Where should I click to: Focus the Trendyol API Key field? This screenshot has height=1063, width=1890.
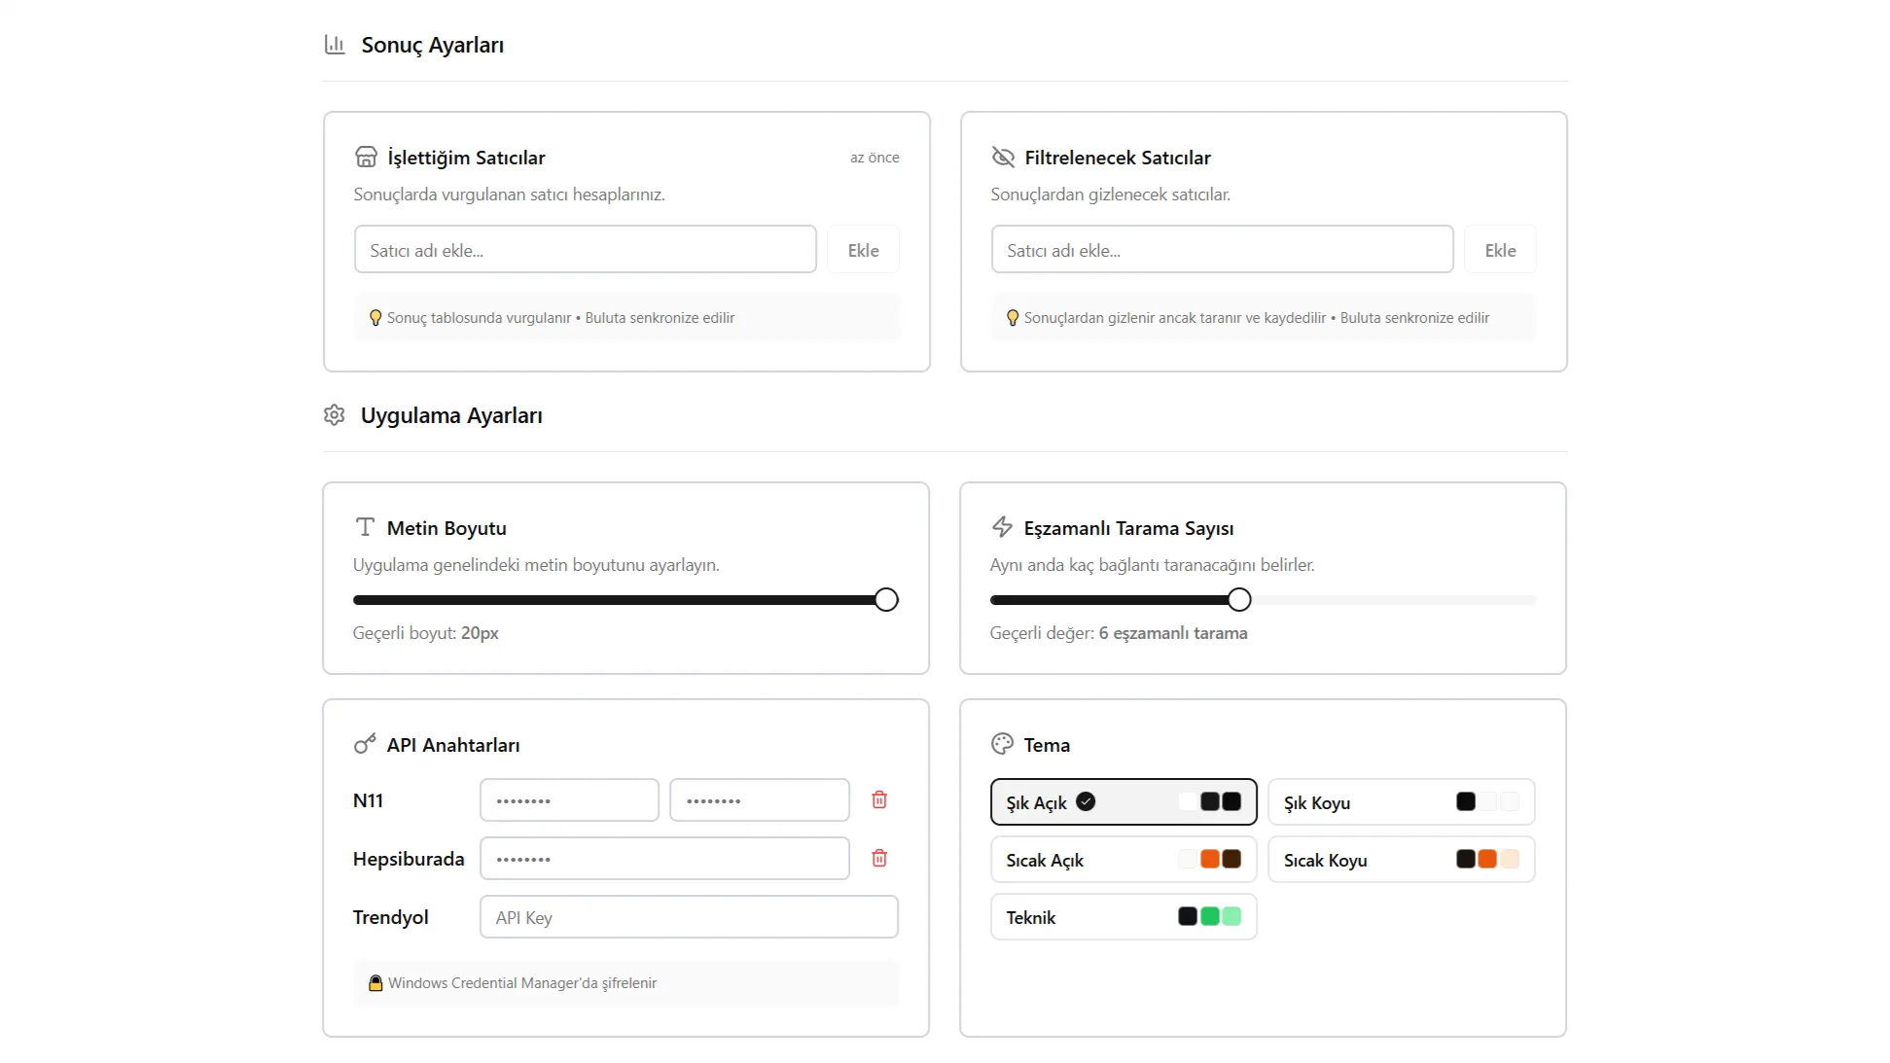689,917
